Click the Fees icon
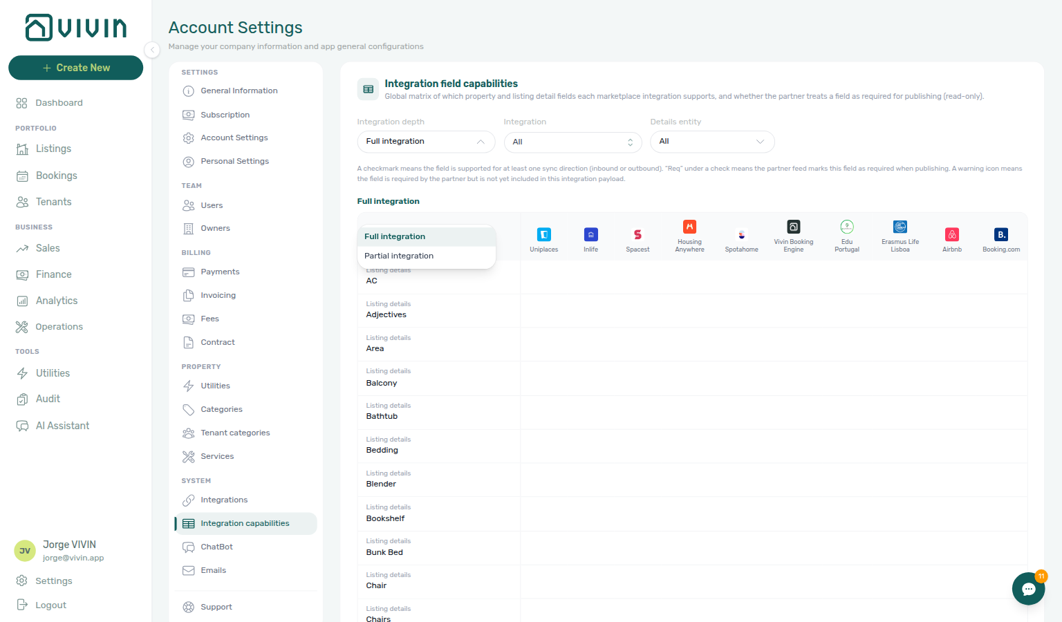 (188, 319)
